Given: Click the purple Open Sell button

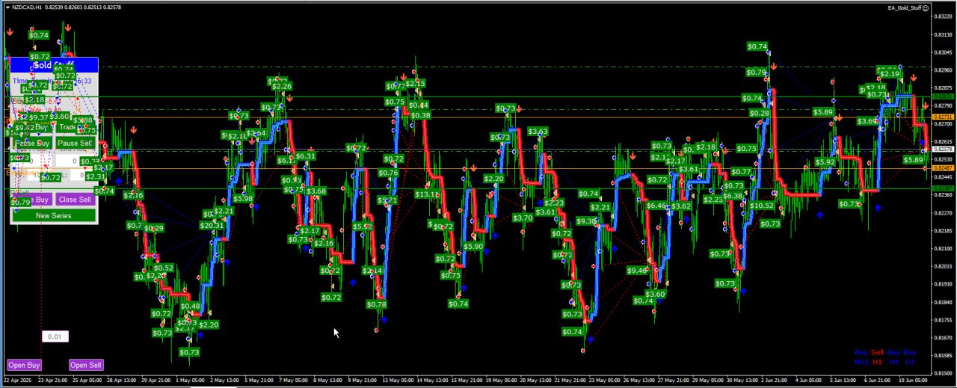Looking at the screenshot, I should tap(86, 365).
